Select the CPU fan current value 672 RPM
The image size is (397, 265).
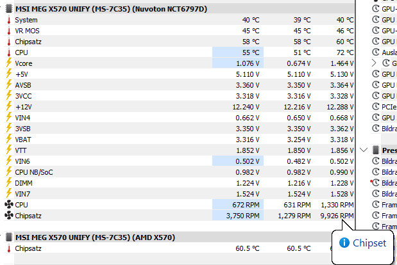coord(246,205)
